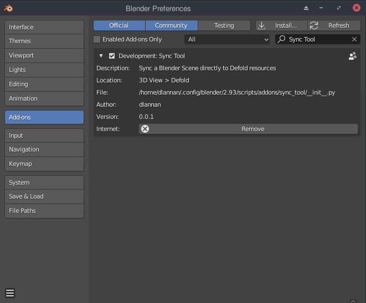366x303 pixels.
Task: Open the System preferences section
Action: tap(44, 182)
